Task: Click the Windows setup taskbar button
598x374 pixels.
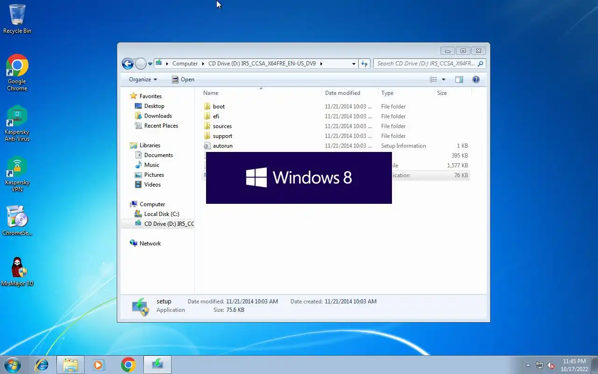Action: click(x=157, y=365)
